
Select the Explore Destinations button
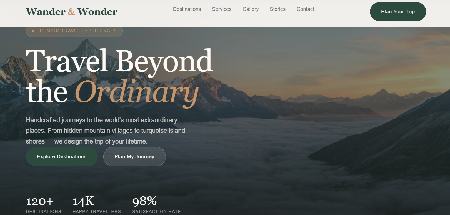point(62,157)
